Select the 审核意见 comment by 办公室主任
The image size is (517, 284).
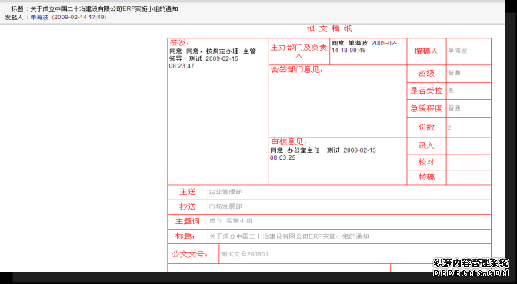coord(323,154)
